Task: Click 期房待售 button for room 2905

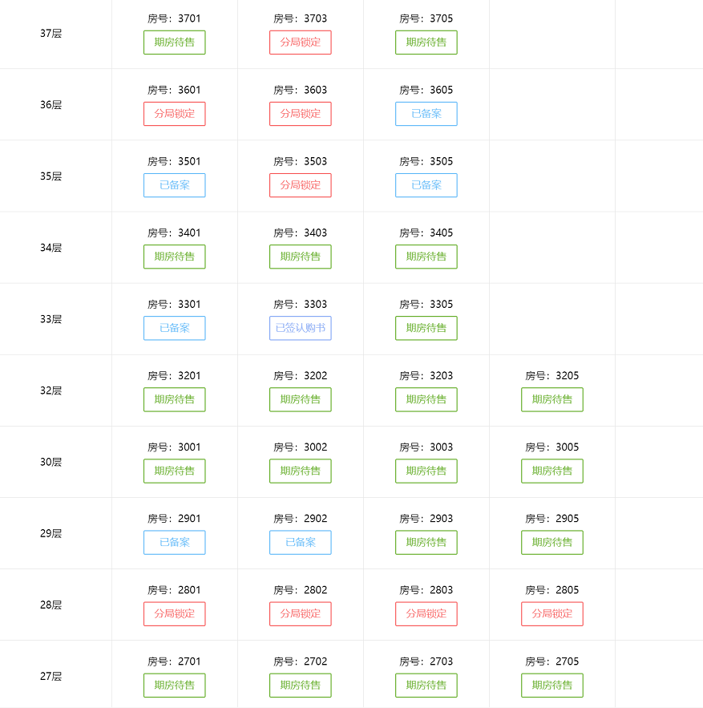Action: [x=552, y=542]
